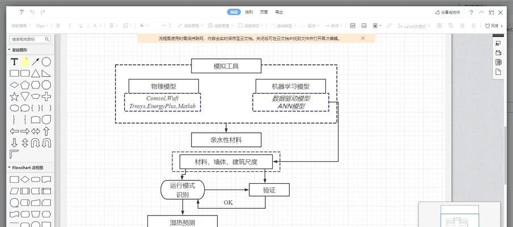Image resolution: width=513 pixels, height=227 pixels.
Task: Select the up arrow shape
Action: [46, 131]
